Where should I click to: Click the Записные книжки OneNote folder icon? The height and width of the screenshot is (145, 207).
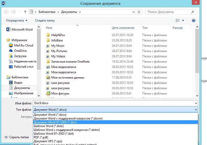(x=48, y=61)
